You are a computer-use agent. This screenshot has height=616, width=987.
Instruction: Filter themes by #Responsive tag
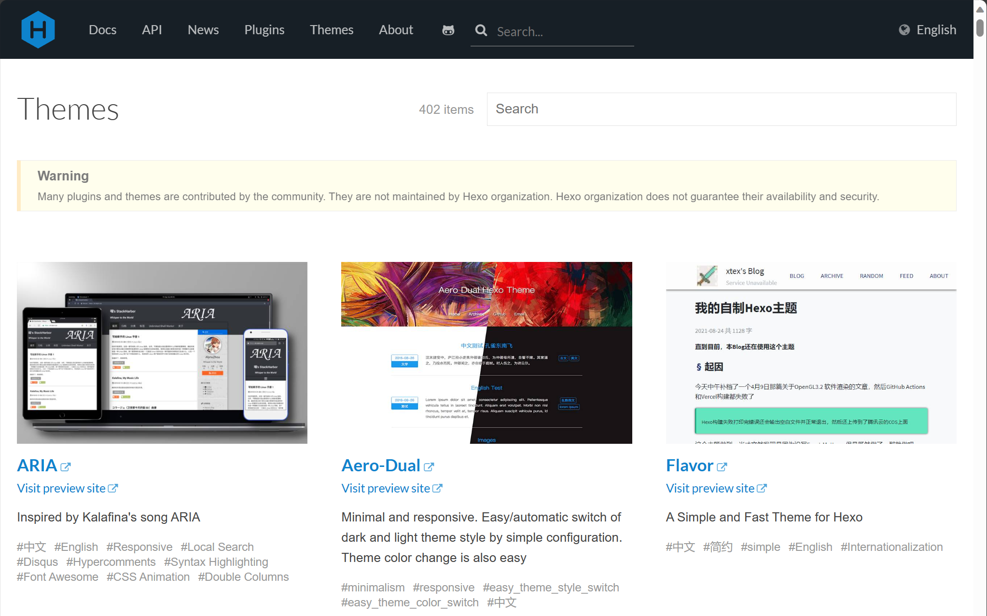(x=139, y=547)
